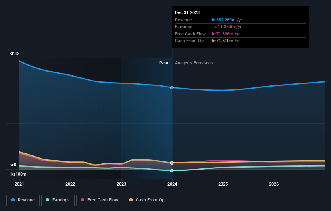Toggle the Revenue legend button
This screenshot has height=211, width=331.
23,200
